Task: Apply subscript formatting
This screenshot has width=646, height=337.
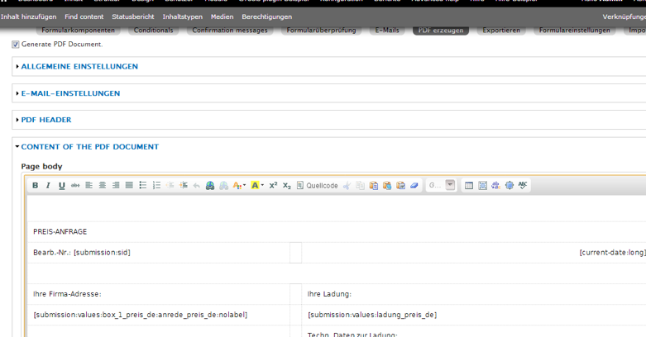Action: click(x=286, y=186)
